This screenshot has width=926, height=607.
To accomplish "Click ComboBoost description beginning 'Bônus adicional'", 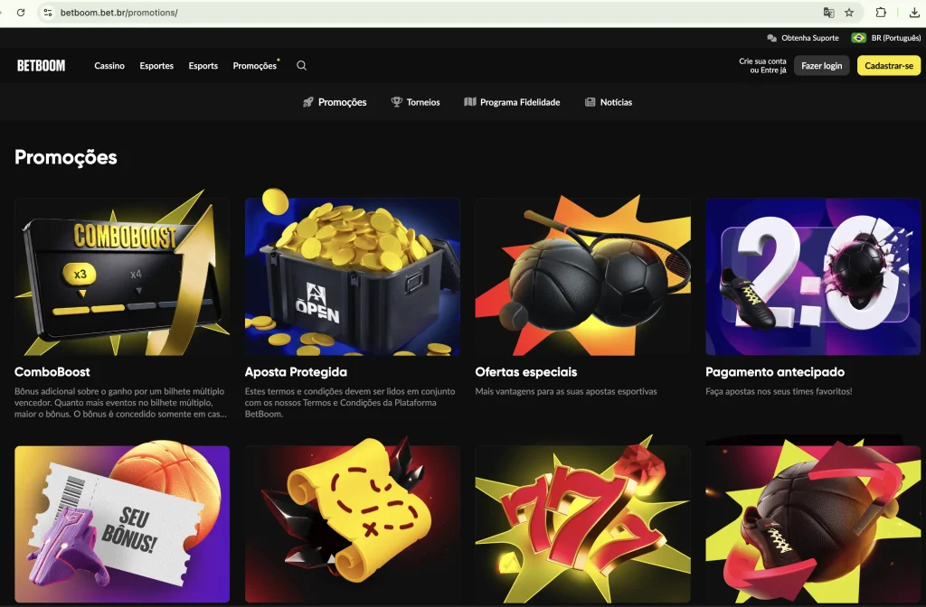I will click(120, 402).
